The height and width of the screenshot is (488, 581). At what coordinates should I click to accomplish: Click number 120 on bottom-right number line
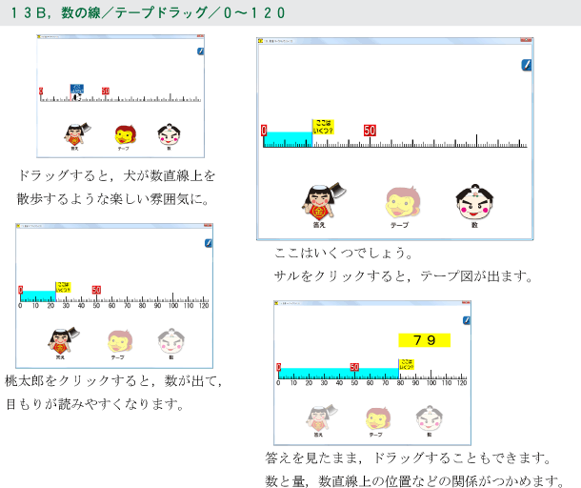462,383
